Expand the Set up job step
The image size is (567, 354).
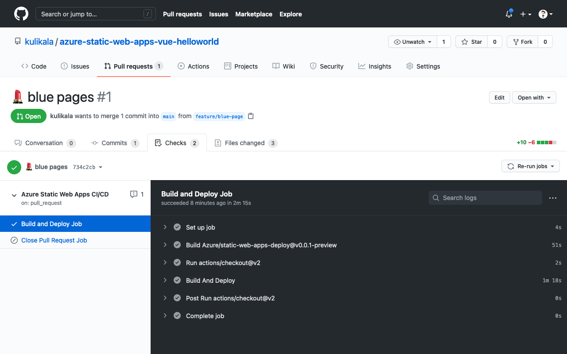tap(165, 227)
